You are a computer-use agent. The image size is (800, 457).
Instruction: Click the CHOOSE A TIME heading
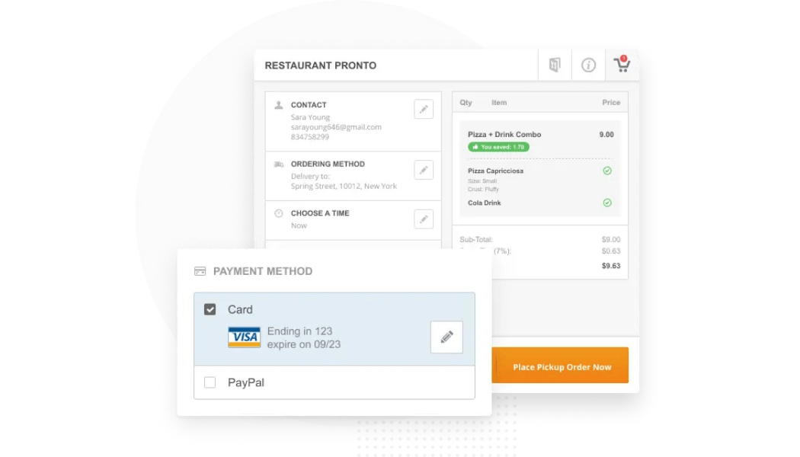(x=320, y=213)
